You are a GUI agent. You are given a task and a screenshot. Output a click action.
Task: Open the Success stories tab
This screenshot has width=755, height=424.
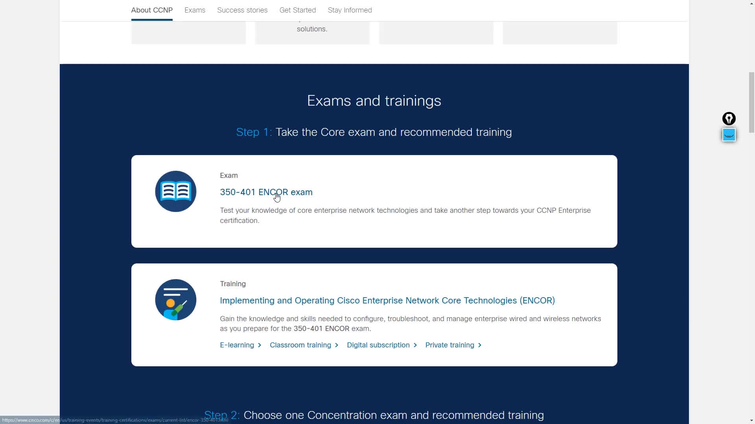pyautogui.click(x=242, y=10)
